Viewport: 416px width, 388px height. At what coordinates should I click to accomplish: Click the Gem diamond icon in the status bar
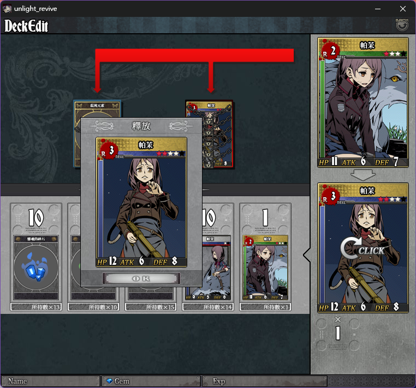point(109,381)
